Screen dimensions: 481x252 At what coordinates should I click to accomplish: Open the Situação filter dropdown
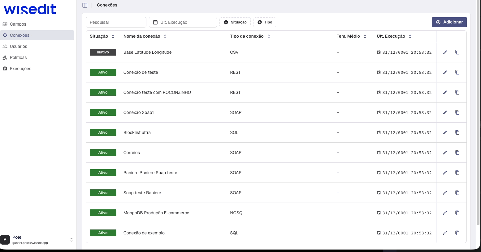pyautogui.click(x=235, y=22)
